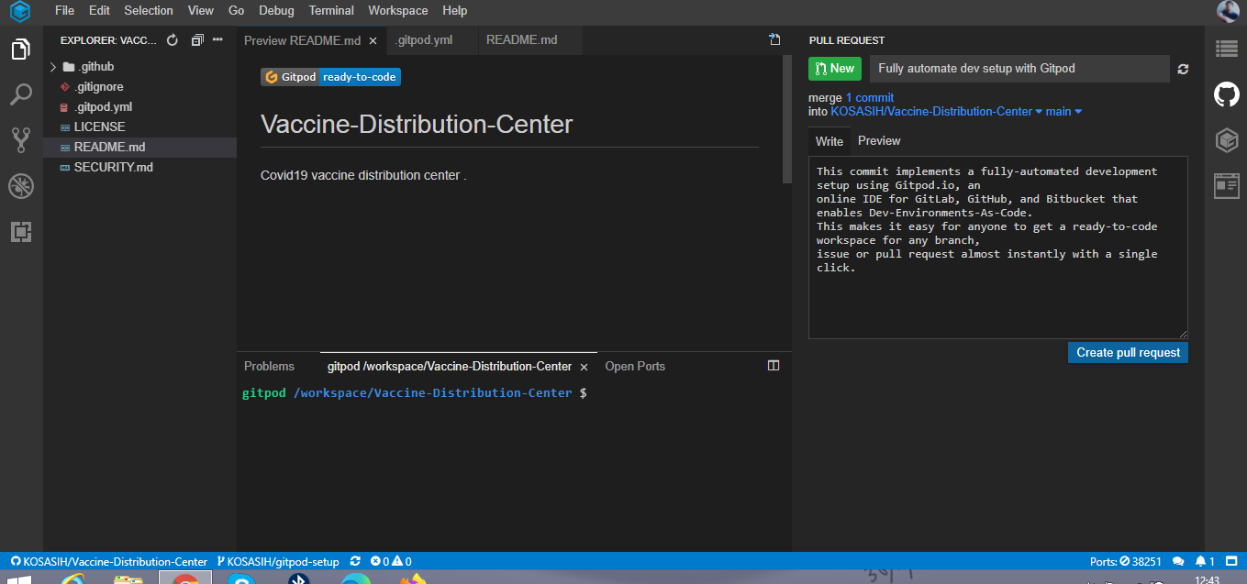
Task: Open the chat feedback icon in status bar
Action: click(1179, 561)
